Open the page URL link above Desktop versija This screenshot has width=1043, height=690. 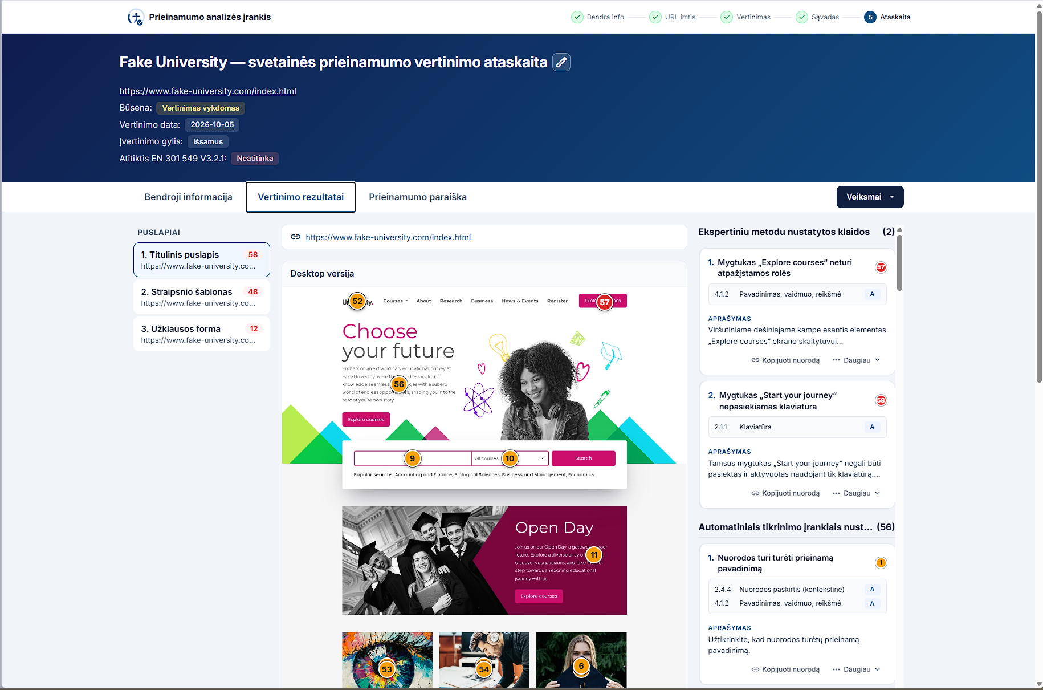click(x=388, y=237)
